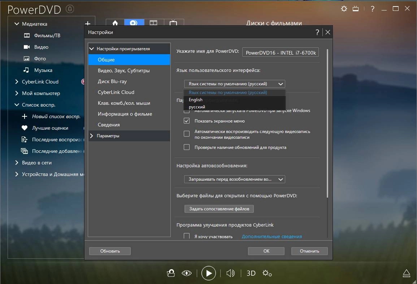This screenshot has height=284, width=417.
Task: Click the notification bell next to PowerDVD logo
Action: 70,9
